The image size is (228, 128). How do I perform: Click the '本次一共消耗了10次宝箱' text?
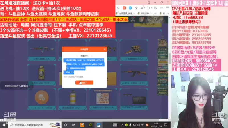74,77
